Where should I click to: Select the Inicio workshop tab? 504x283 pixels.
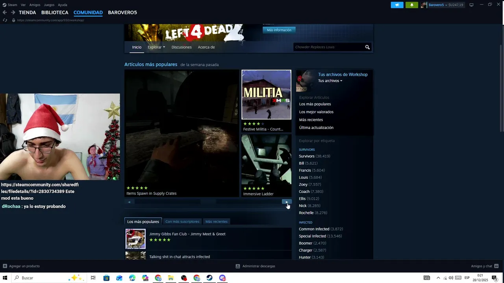click(137, 47)
